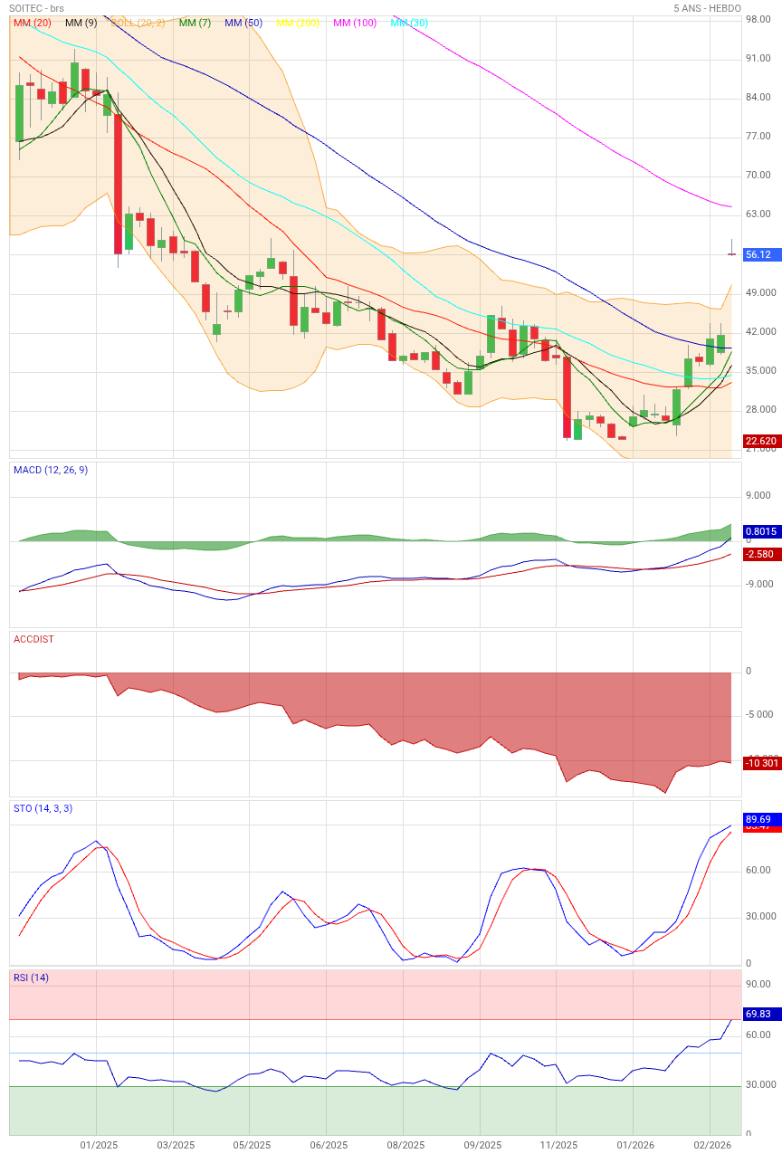This screenshot has height=1154, width=782.
Task: Click the 08/2025 date axis label
Action: (405, 1145)
